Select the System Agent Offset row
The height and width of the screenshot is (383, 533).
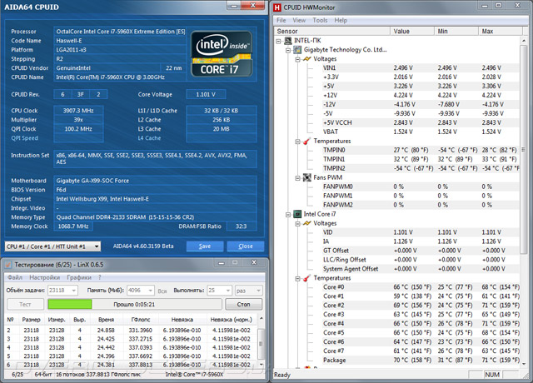[421, 269]
